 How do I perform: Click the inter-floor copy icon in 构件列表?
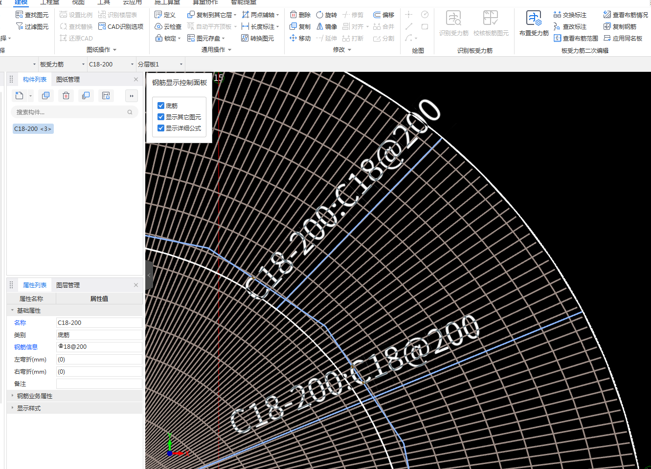(86, 96)
